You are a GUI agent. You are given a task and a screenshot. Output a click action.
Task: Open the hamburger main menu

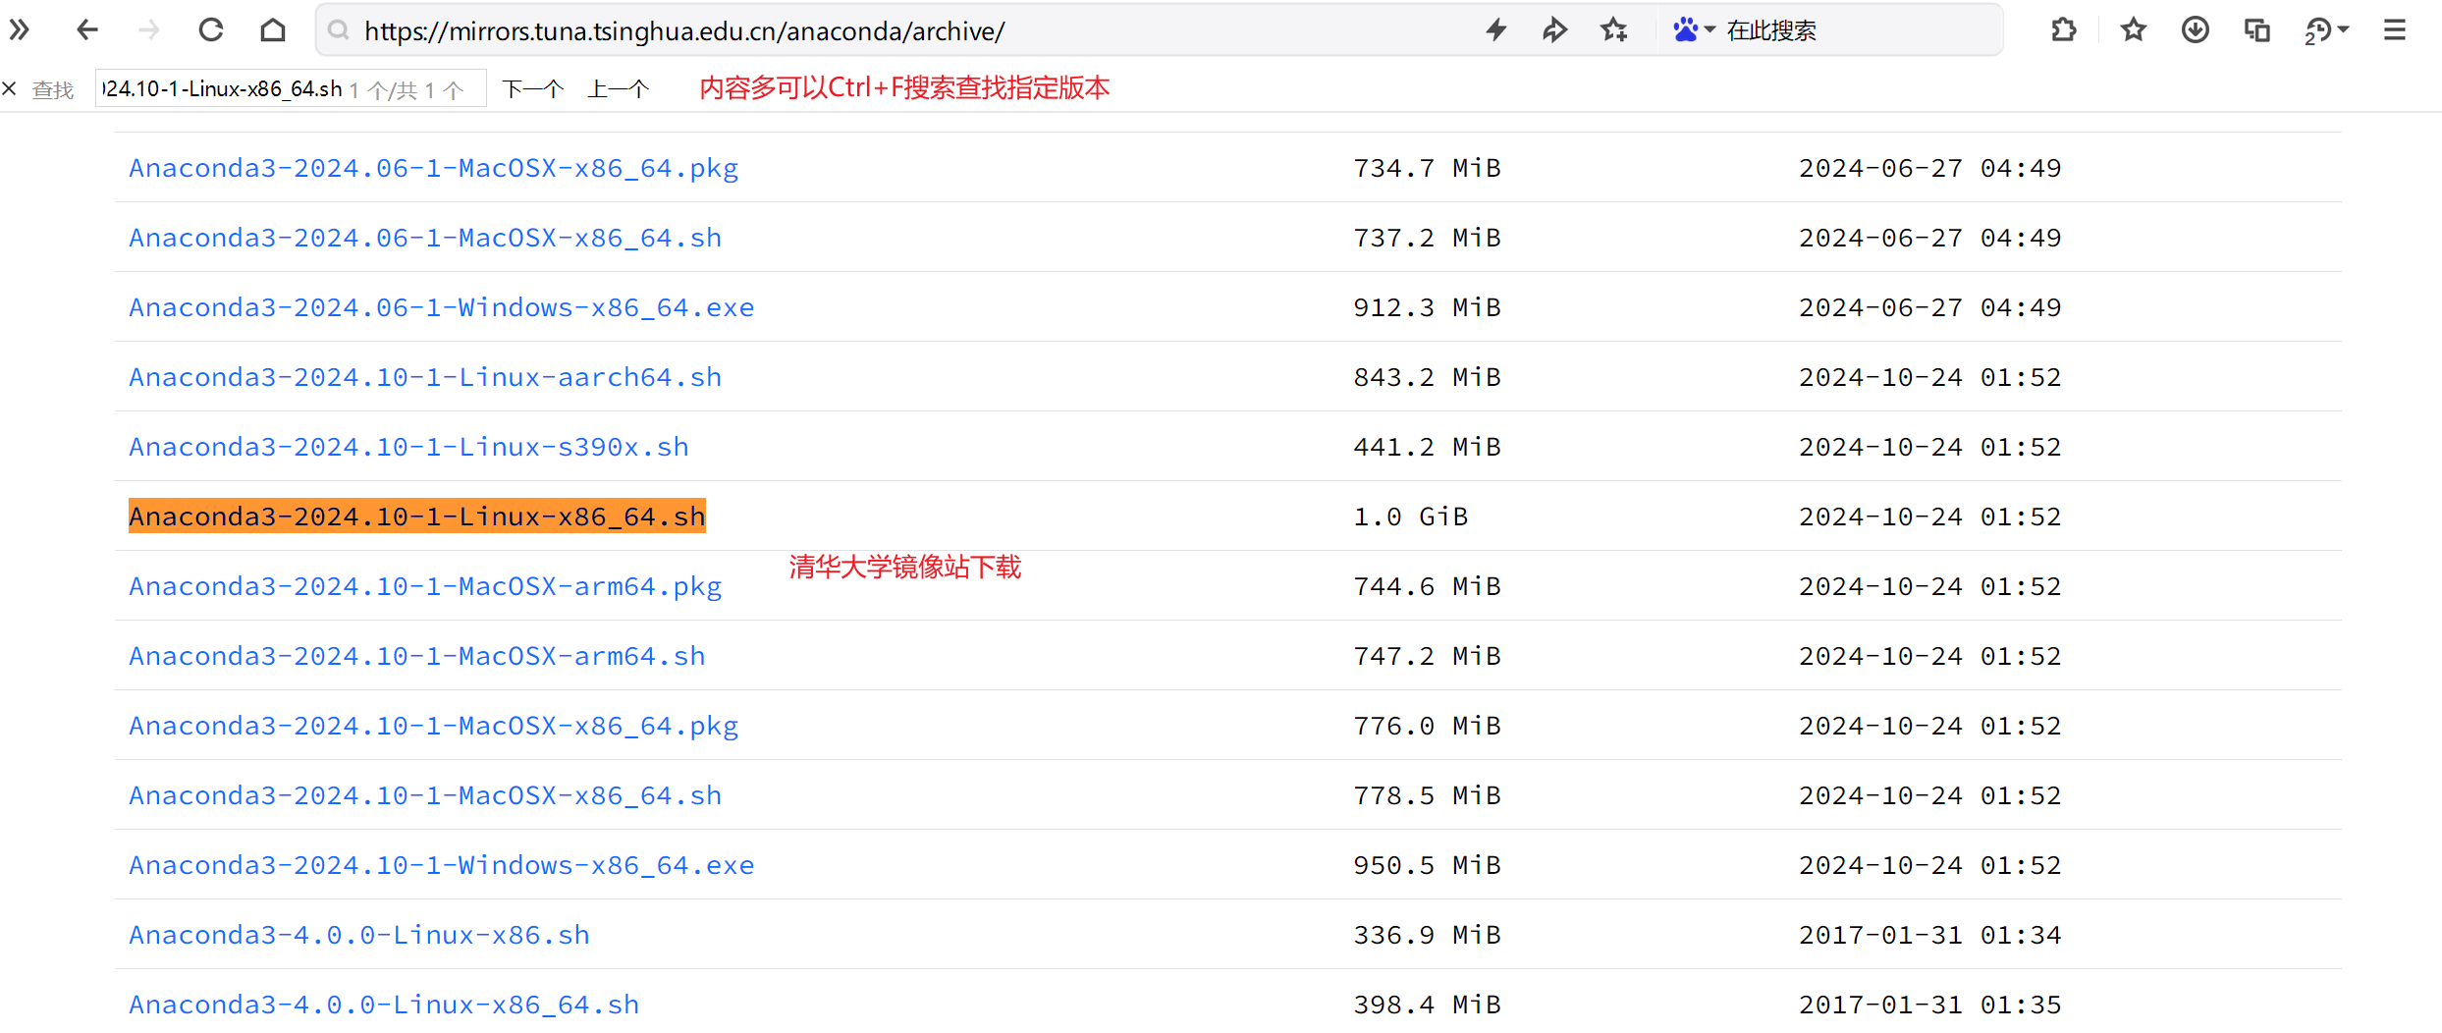[2395, 30]
